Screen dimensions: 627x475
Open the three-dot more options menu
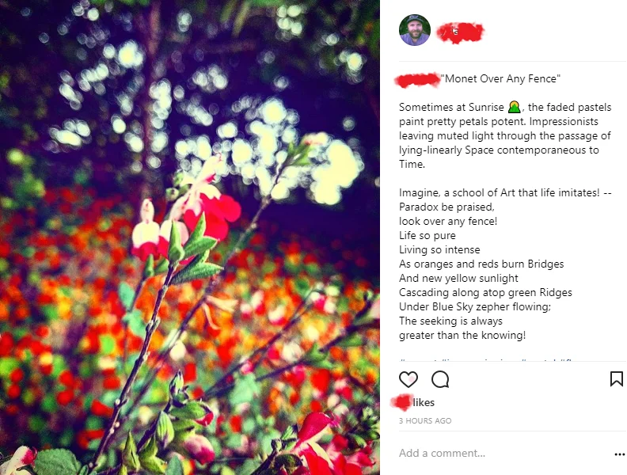(x=619, y=454)
